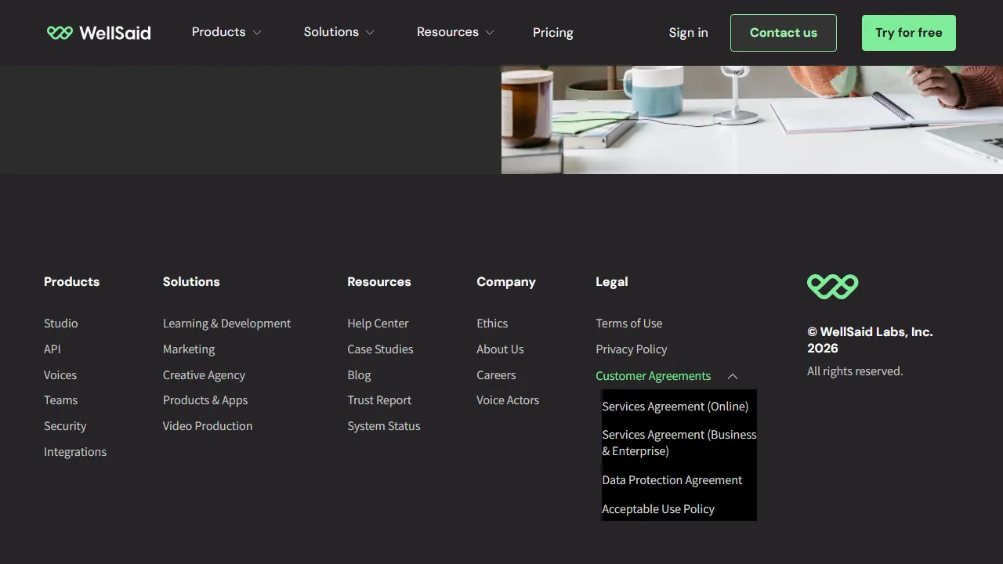Screen dimensions: 1003x564
Task: Open Case Studies link
Action: pyautogui.click(x=380, y=349)
